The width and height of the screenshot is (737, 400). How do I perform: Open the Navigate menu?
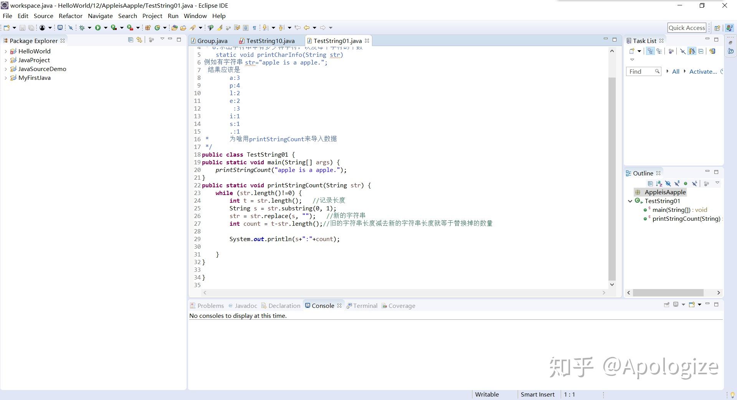tap(100, 16)
